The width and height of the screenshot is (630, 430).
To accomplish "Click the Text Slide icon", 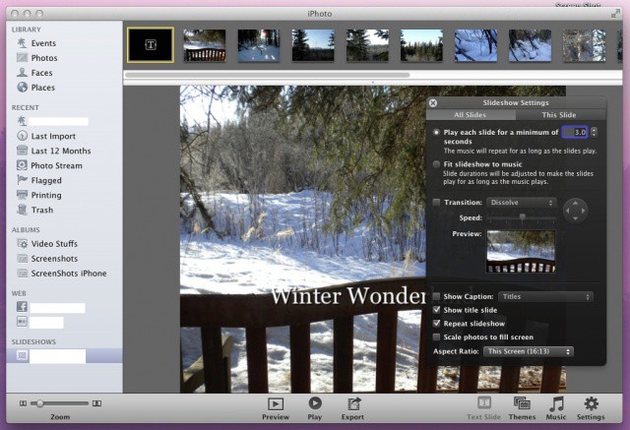I will click(483, 403).
